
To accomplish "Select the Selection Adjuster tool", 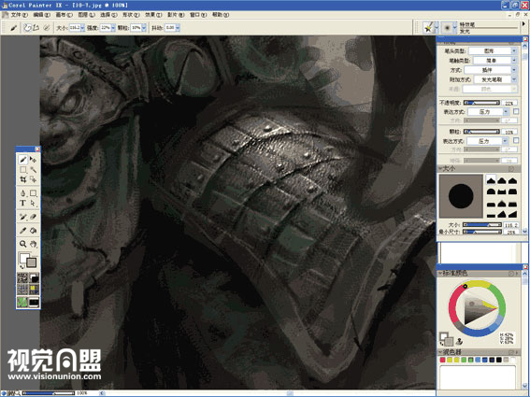I will [x=33, y=179].
